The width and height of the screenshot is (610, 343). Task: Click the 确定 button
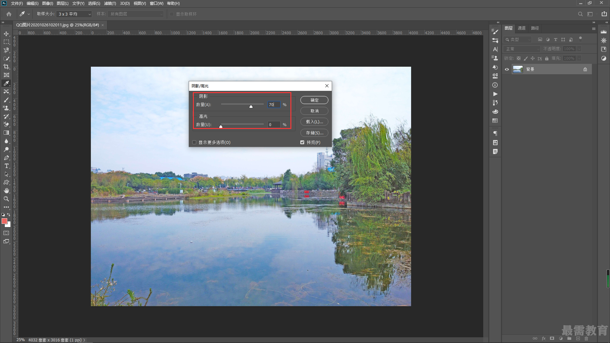click(x=314, y=100)
